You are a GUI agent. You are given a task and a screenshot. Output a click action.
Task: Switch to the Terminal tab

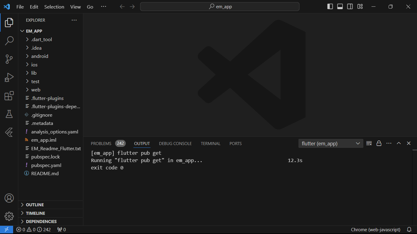click(211, 144)
